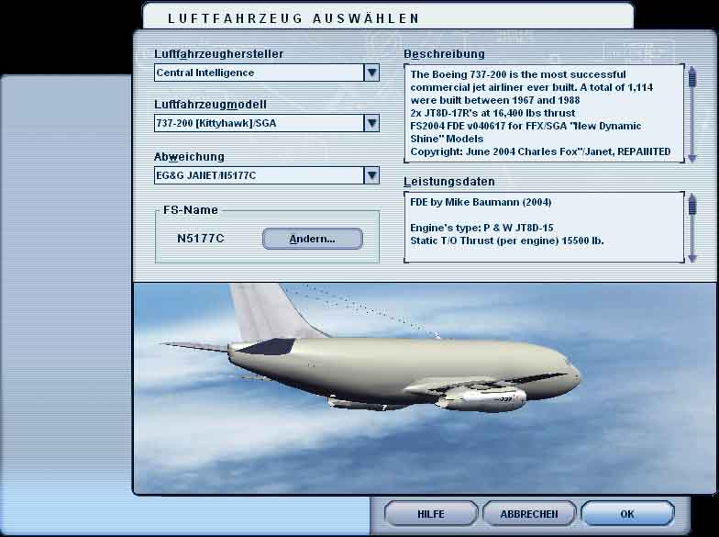The height and width of the screenshot is (537, 719).
Task: Open the Luftfahrzeugmodell dropdown arrow
Action: [372, 123]
